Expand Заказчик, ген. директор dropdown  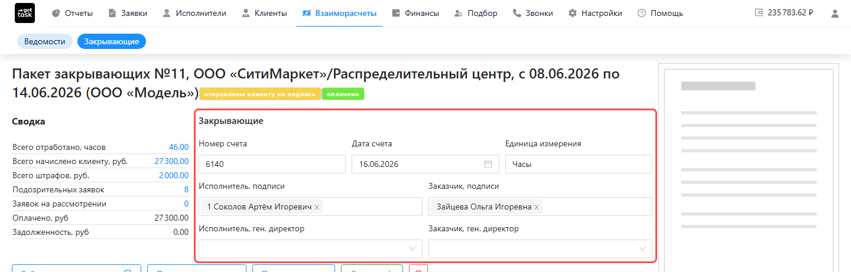[540, 249]
